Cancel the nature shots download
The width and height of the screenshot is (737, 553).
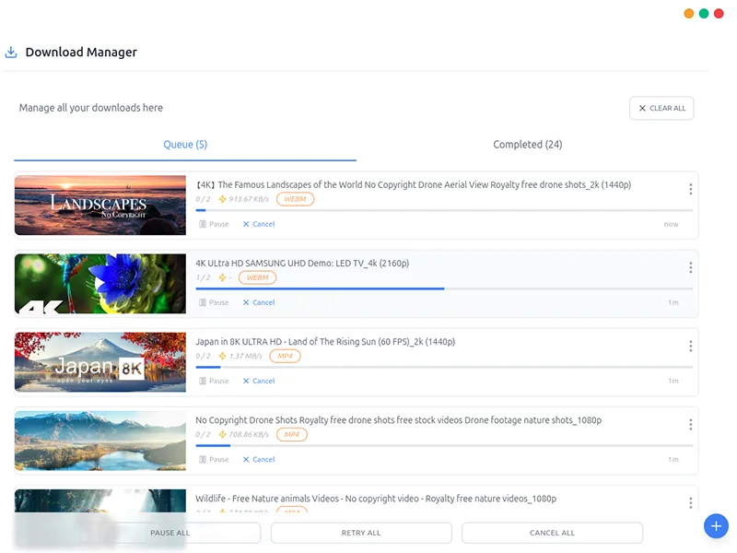coord(258,458)
